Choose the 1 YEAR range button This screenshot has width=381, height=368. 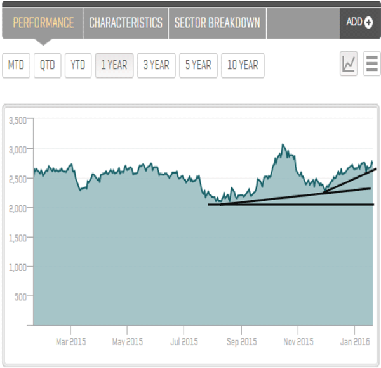[x=114, y=65]
